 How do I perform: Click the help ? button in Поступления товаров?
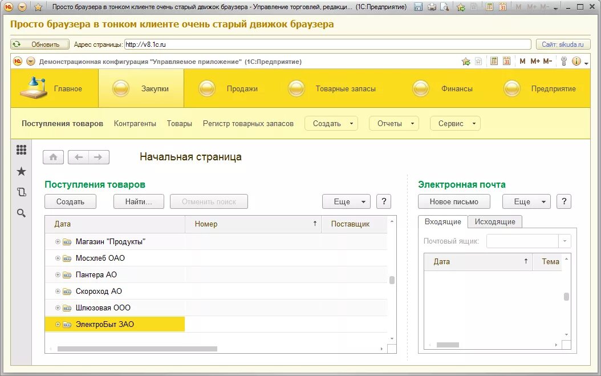click(384, 201)
